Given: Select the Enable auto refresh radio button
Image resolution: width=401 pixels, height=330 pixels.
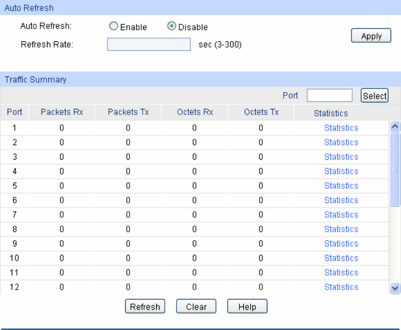Looking at the screenshot, I should click(x=113, y=27).
